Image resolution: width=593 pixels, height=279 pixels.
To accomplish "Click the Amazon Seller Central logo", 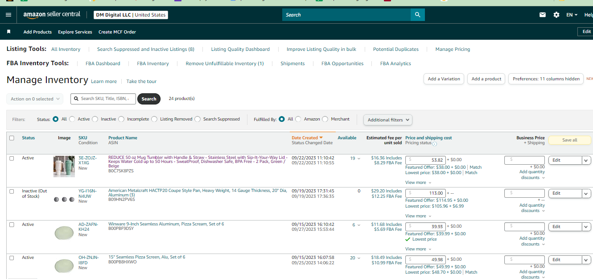I will tap(52, 15).
